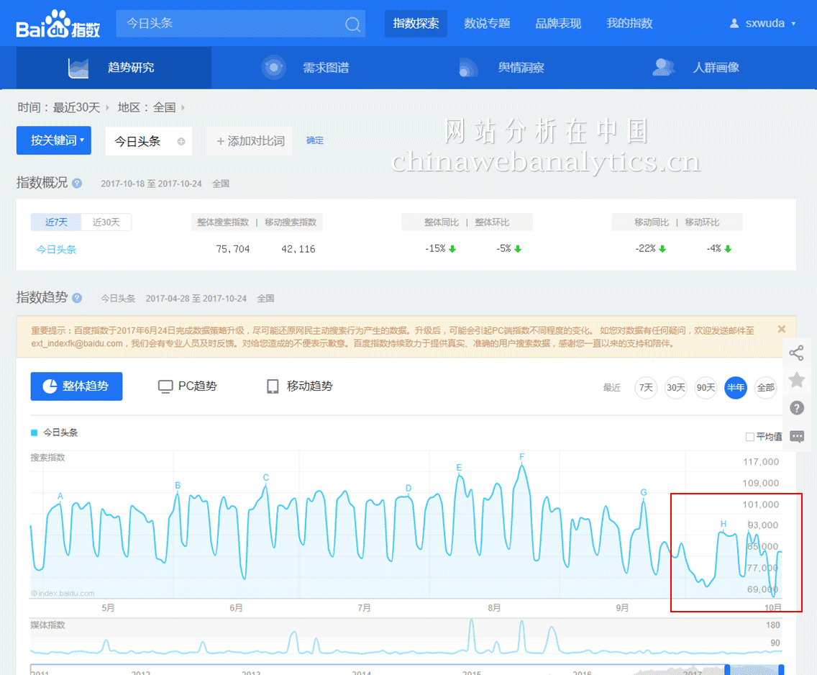Click the star favorite icon
The image size is (817, 675).
click(x=796, y=380)
